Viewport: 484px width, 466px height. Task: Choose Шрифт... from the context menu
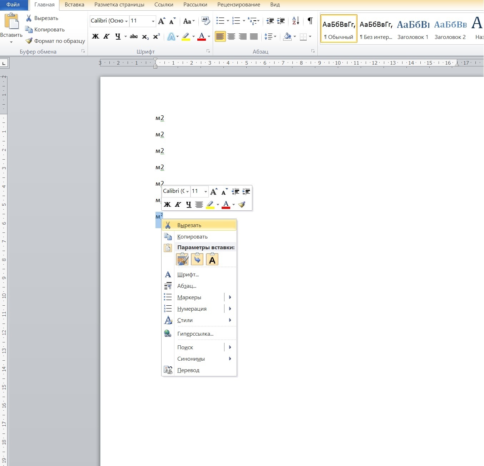coord(188,275)
